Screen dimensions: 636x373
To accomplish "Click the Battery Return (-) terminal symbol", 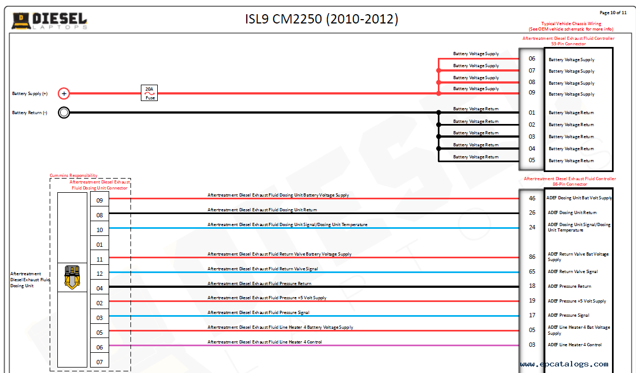I will 64,113.
